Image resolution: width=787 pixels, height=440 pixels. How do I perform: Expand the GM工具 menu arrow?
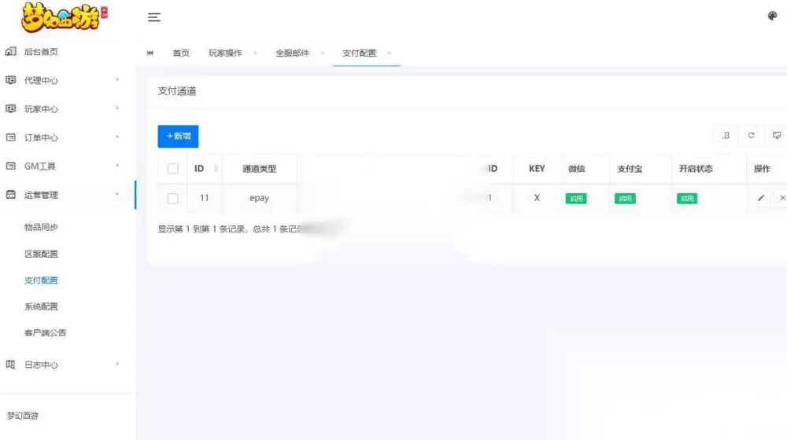(x=117, y=165)
